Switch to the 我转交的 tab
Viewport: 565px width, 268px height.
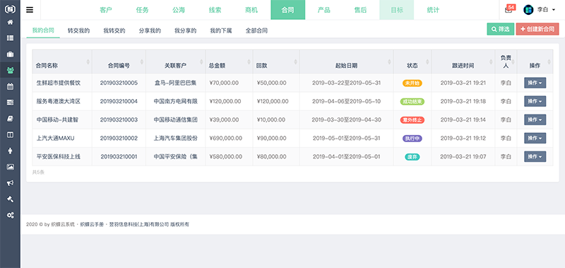click(x=114, y=30)
